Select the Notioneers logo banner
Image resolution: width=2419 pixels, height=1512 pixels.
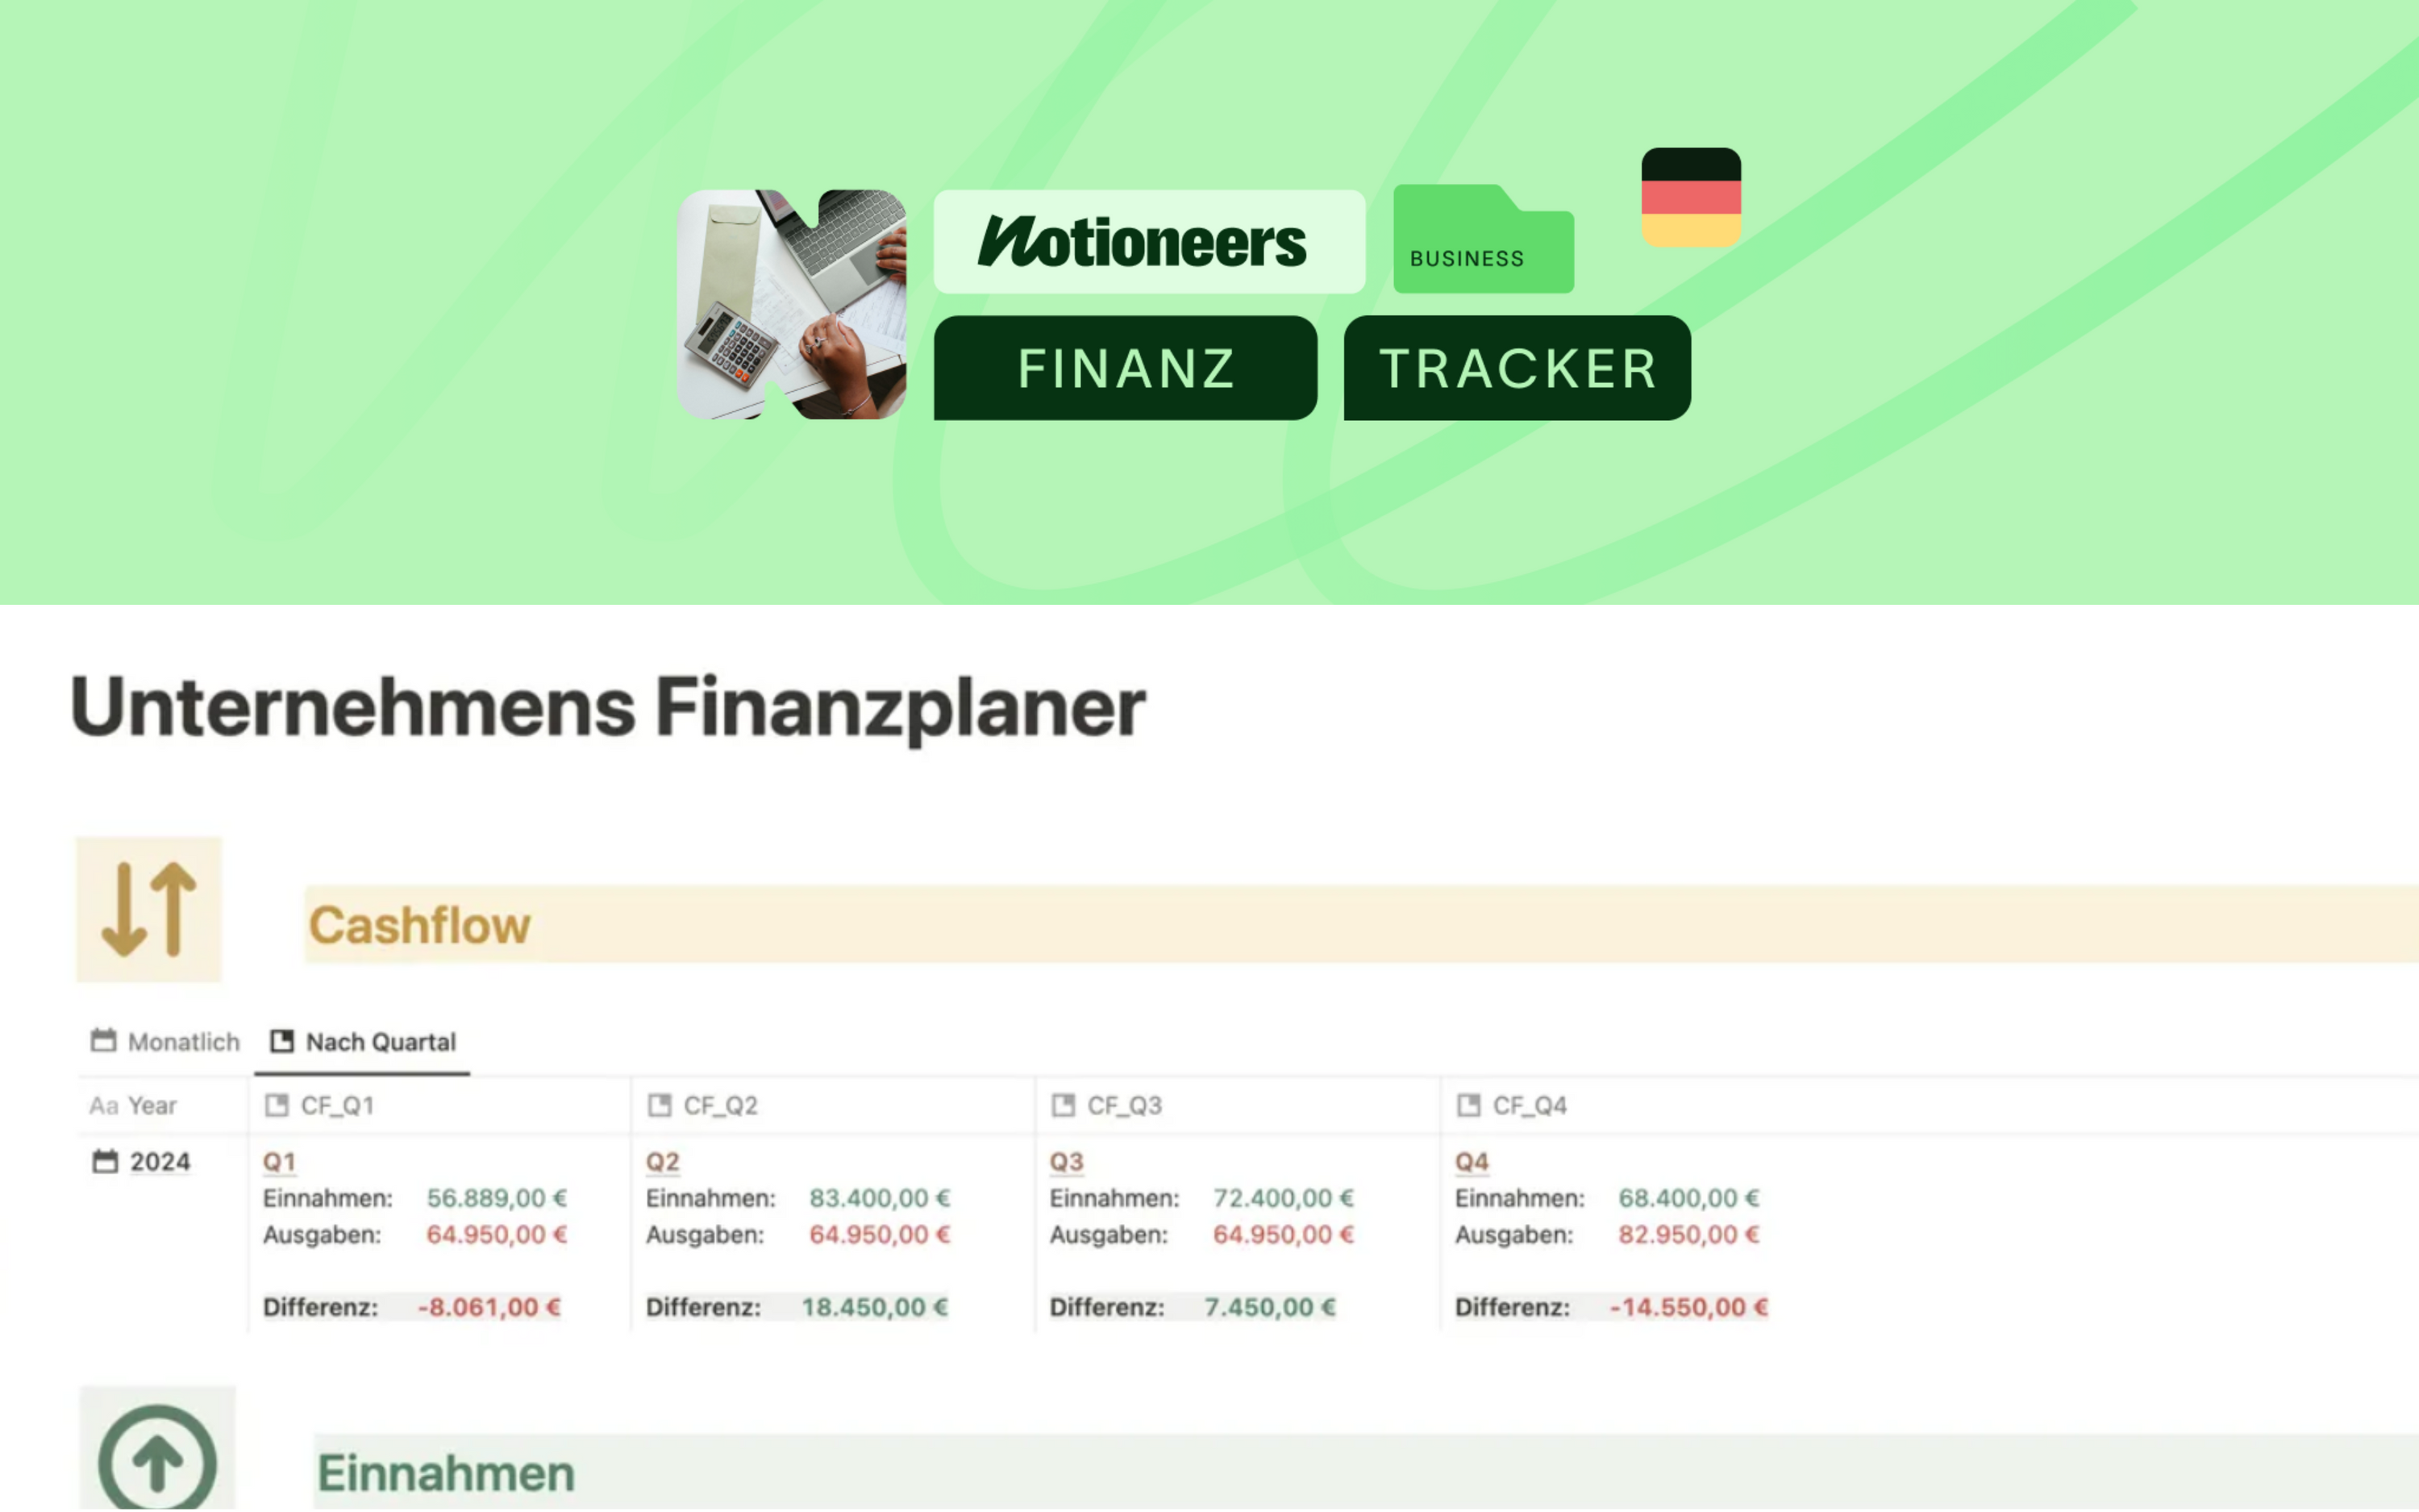tap(1147, 242)
